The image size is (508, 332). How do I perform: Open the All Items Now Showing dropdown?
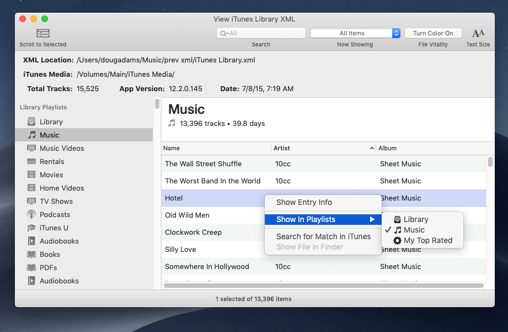(x=355, y=33)
